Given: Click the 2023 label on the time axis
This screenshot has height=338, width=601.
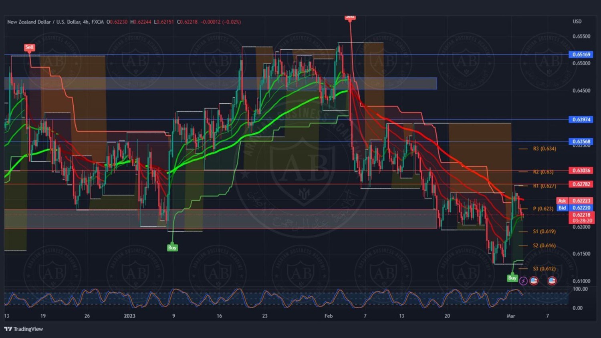Looking at the screenshot, I should 129,316.
